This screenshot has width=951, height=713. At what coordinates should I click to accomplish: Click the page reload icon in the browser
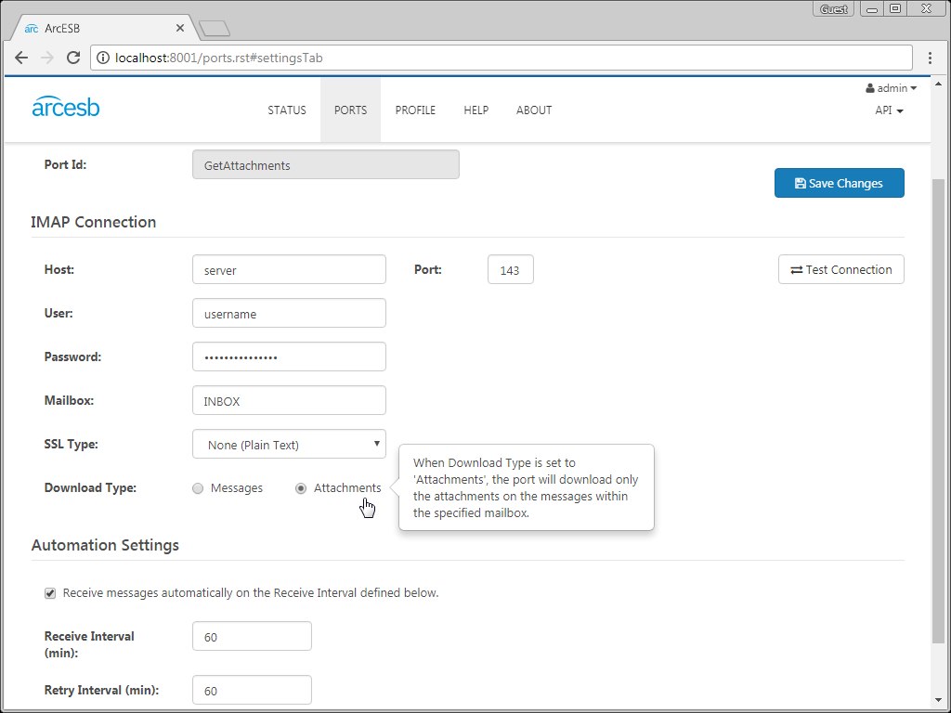73,58
